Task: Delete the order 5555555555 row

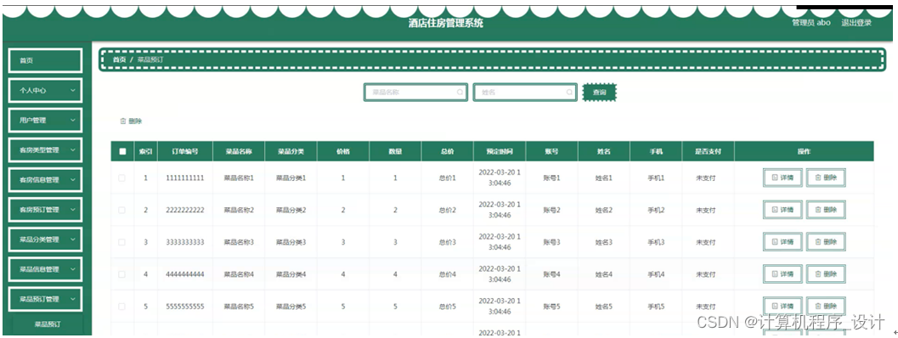Action: pos(826,307)
